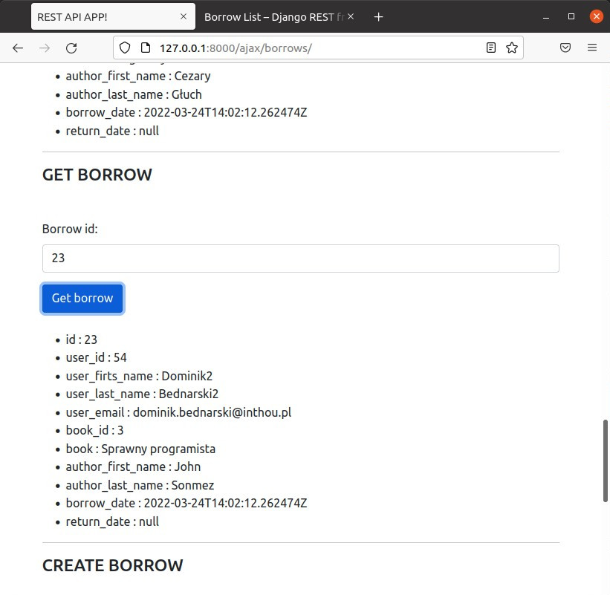The width and height of the screenshot is (610, 595).
Task: Switch to the Borrow List tab
Action: [x=271, y=16]
